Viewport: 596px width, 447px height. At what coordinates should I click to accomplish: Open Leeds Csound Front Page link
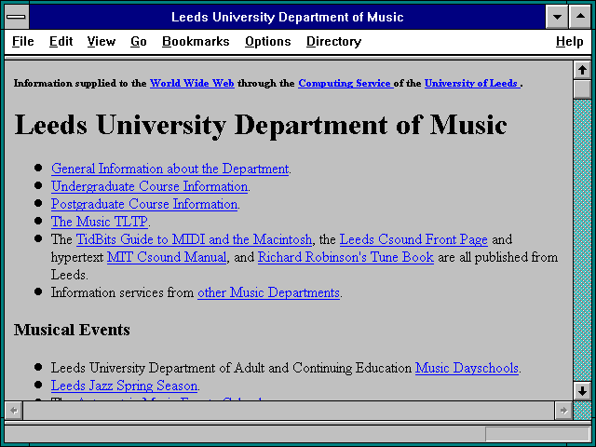(413, 239)
